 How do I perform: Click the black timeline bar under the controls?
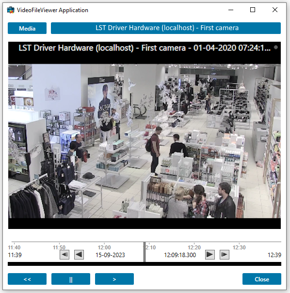click(145, 264)
